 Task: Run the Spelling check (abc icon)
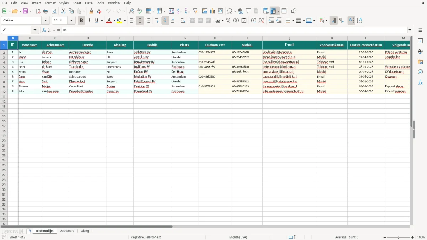[x=139, y=11]
